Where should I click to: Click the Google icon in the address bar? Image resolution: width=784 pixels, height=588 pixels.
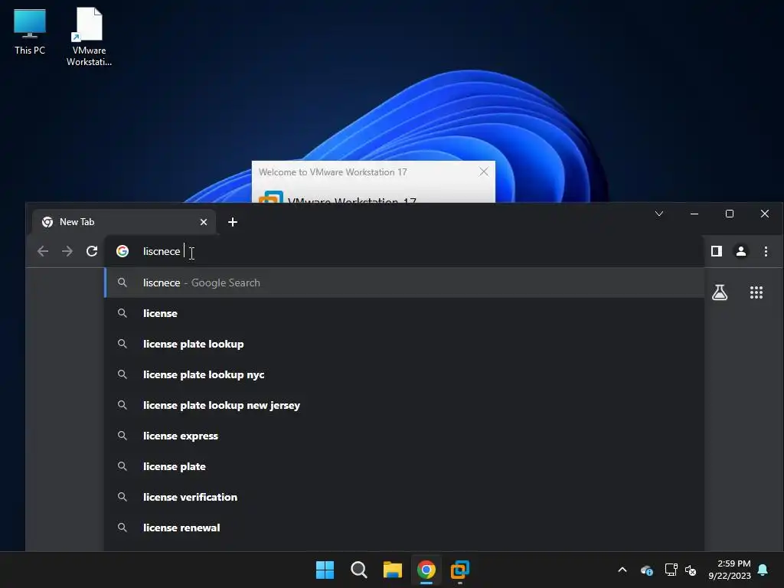point(122,251)
